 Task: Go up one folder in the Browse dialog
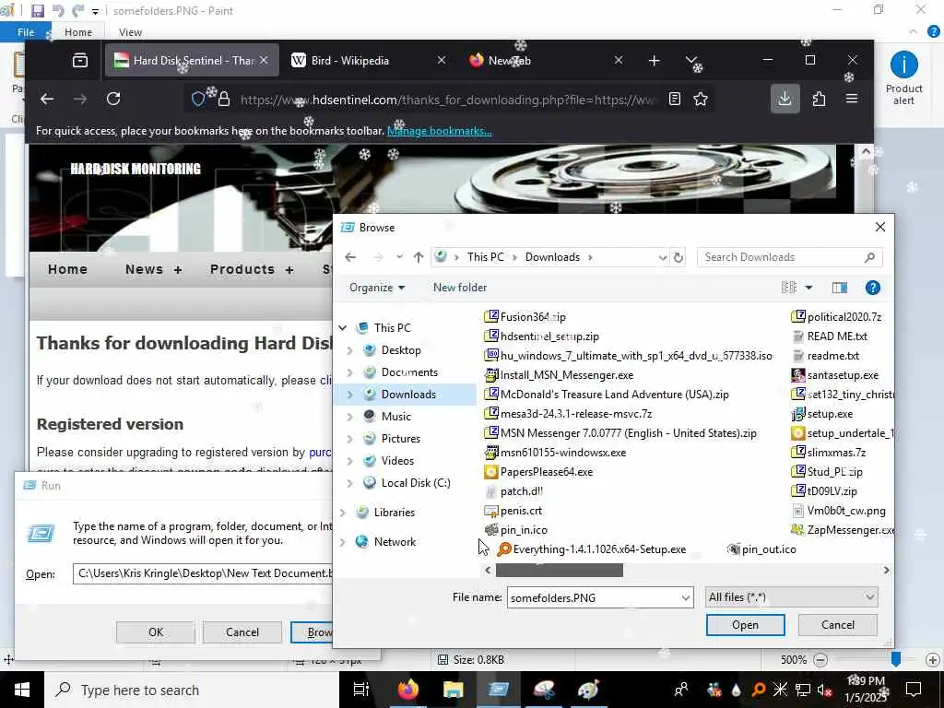[x=419, y=257]
